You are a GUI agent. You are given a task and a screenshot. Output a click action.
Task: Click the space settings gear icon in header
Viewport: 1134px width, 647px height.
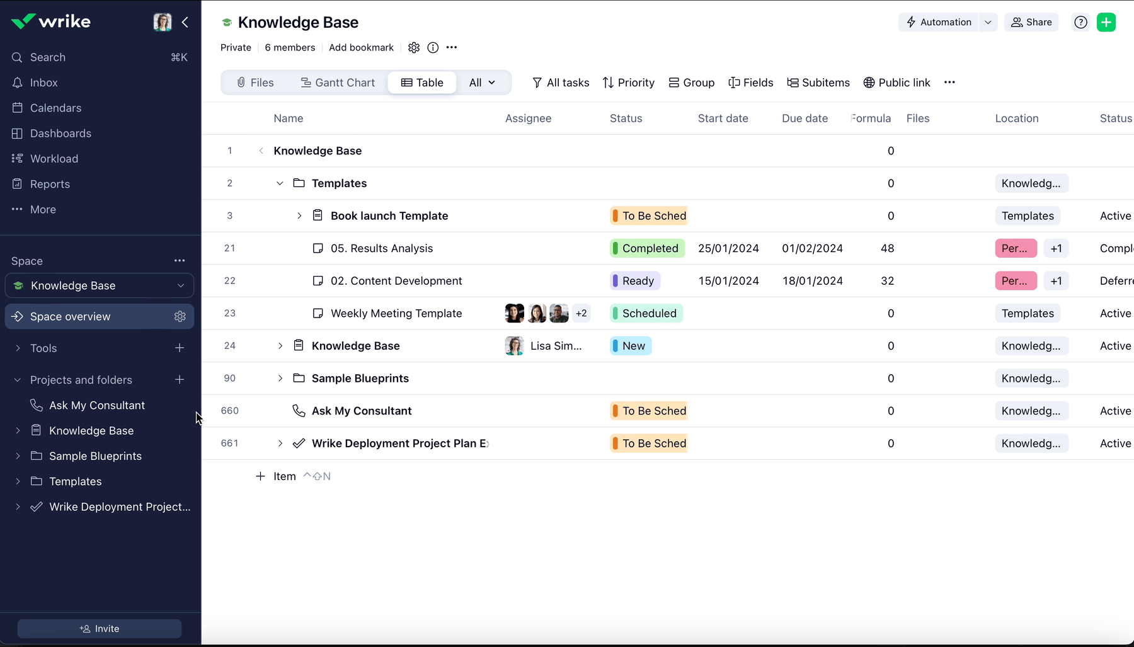click(414, 47)
